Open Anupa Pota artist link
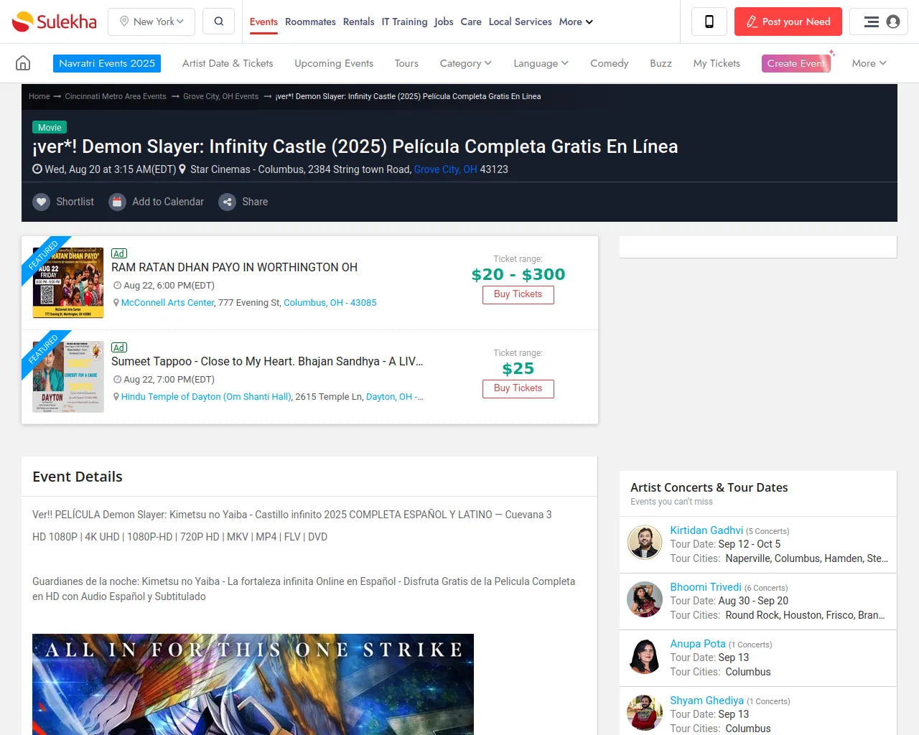This screenshot has height=735, width=919. (698, 644)
